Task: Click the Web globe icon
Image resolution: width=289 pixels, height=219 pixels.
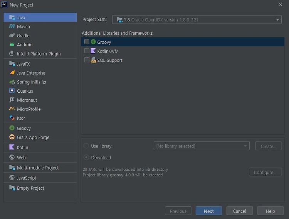Action: point(12,157)
